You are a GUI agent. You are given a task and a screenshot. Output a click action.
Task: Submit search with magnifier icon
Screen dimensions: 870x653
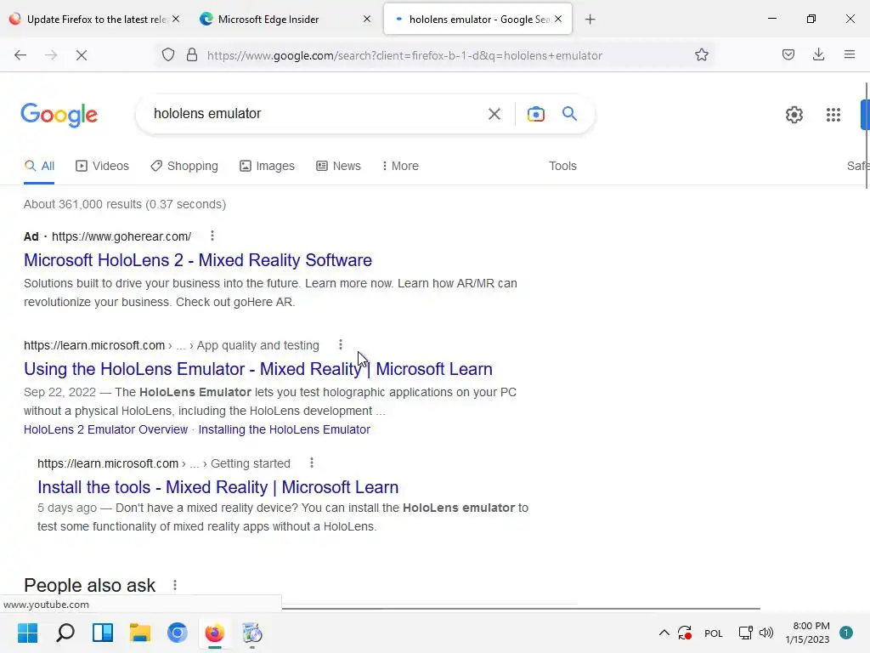point(569,114)
